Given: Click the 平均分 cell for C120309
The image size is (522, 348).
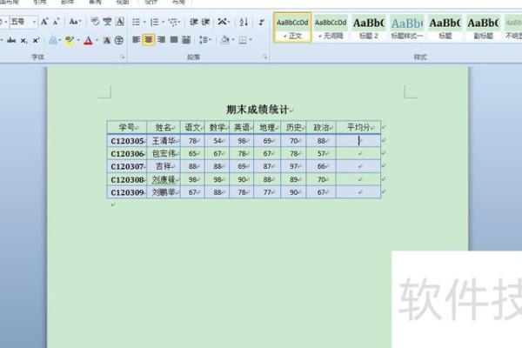Looking at the screenshot, I should click(x=358, y=192).
